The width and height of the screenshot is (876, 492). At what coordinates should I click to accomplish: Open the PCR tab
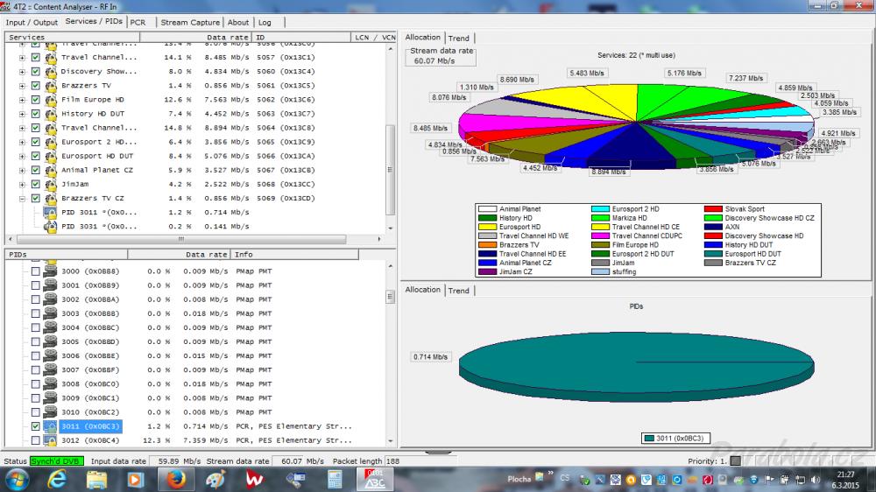tap(138, 23)
